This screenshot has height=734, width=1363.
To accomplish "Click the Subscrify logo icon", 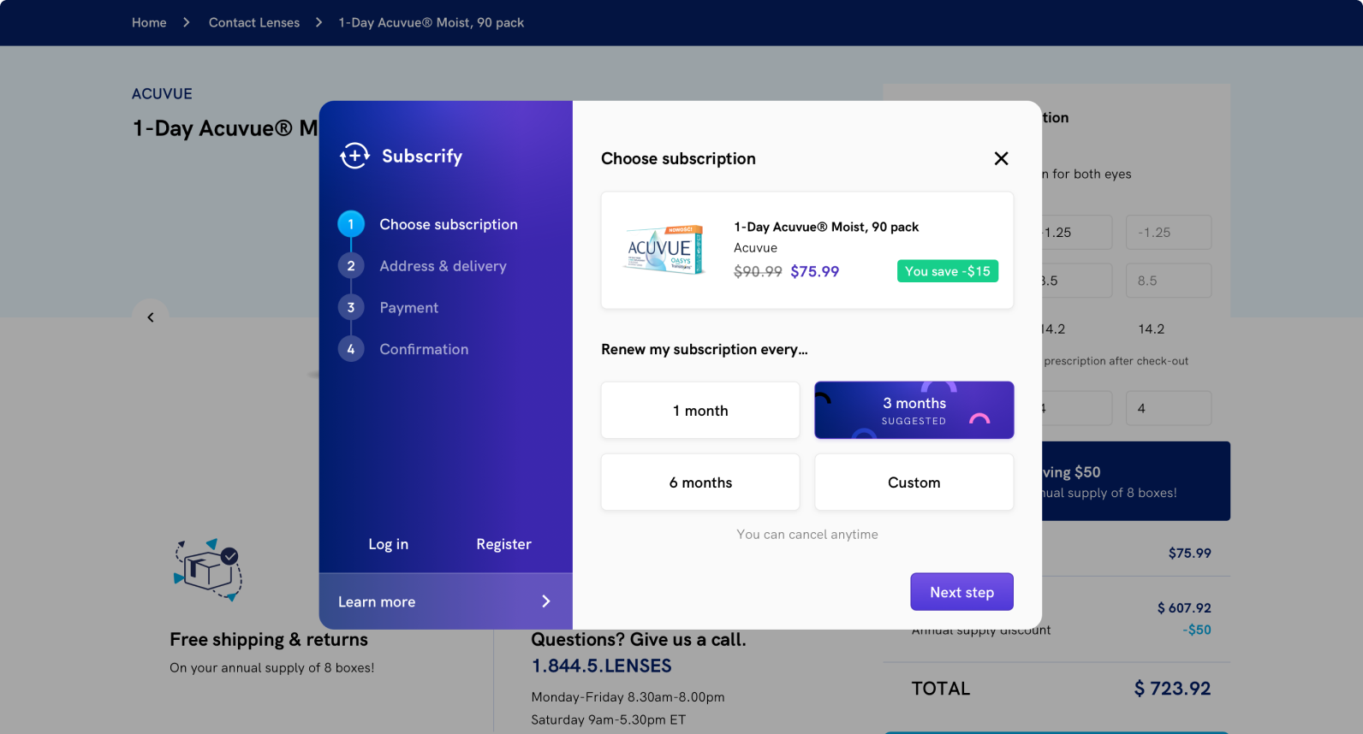I will pos(354,156).
